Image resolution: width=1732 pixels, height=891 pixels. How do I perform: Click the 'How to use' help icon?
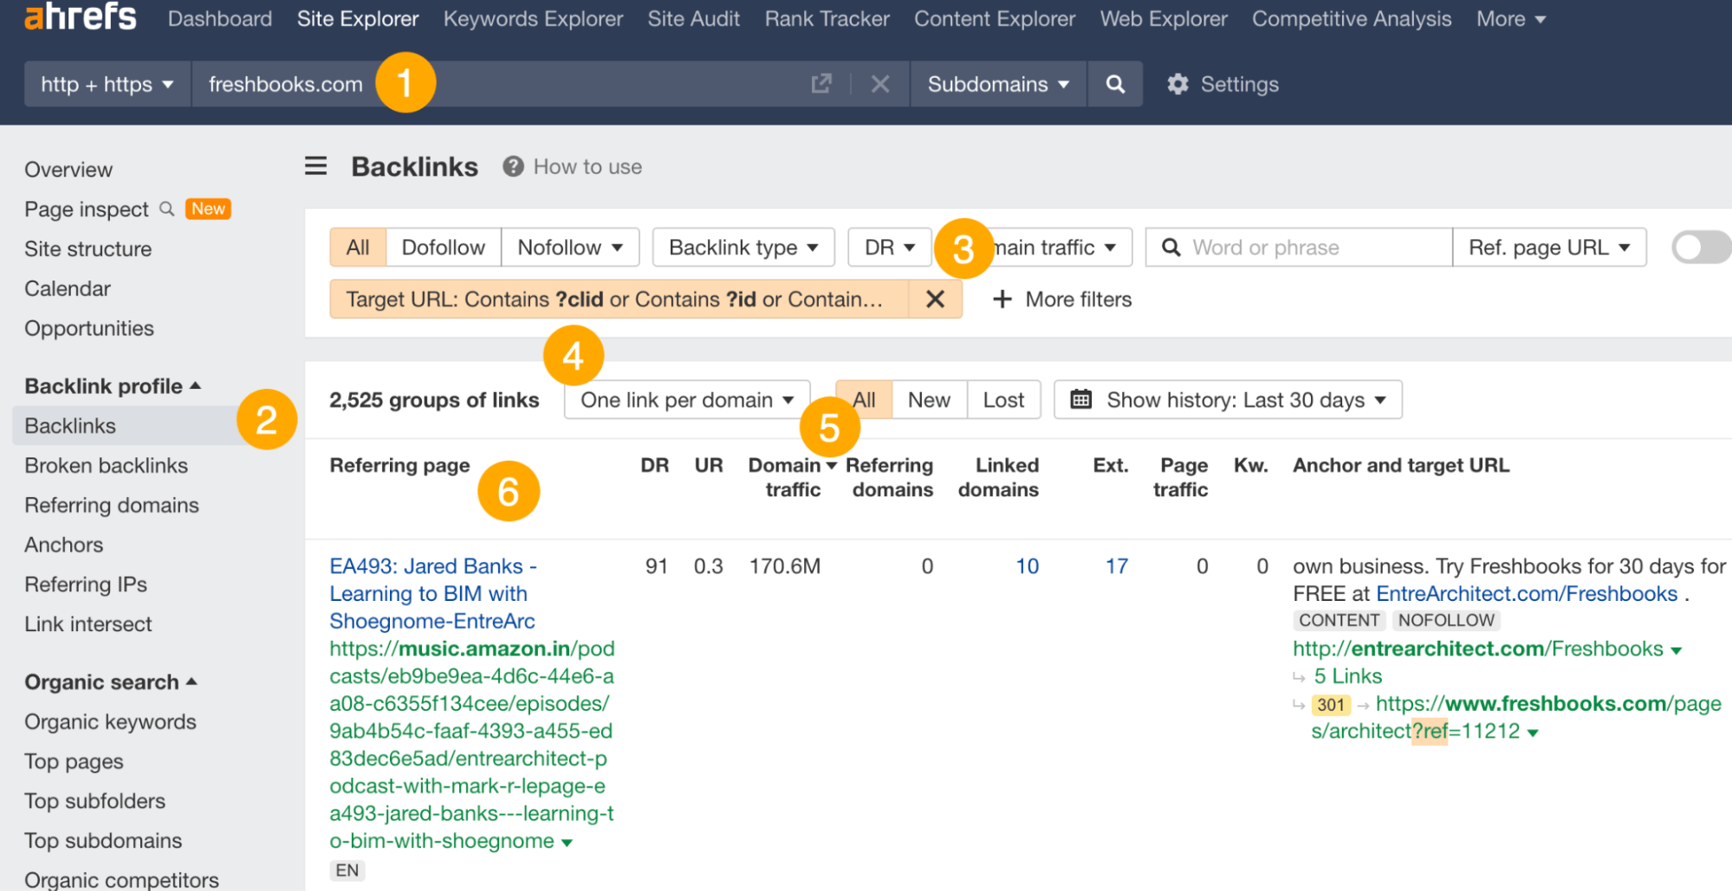click(512, 166)
